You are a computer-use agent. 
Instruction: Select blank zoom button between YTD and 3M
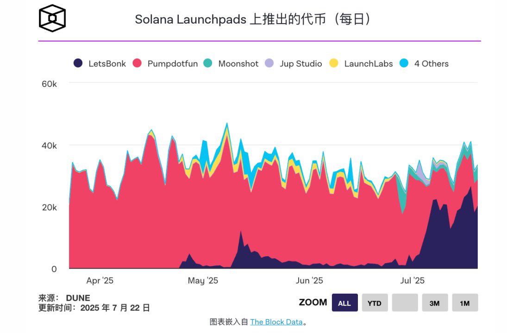click(x=405, y=302)
